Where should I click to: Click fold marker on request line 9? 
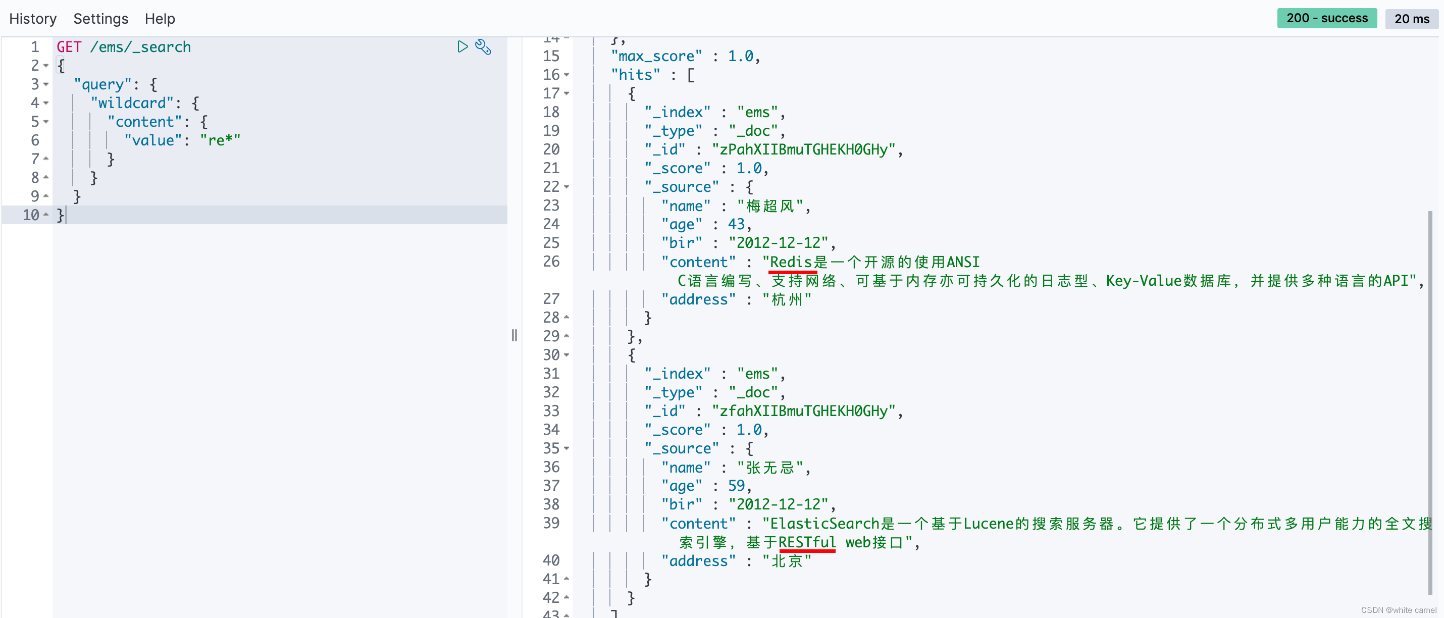pos(46,196)
